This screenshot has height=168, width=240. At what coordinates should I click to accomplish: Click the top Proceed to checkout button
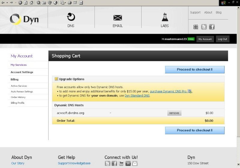[194, 69]
